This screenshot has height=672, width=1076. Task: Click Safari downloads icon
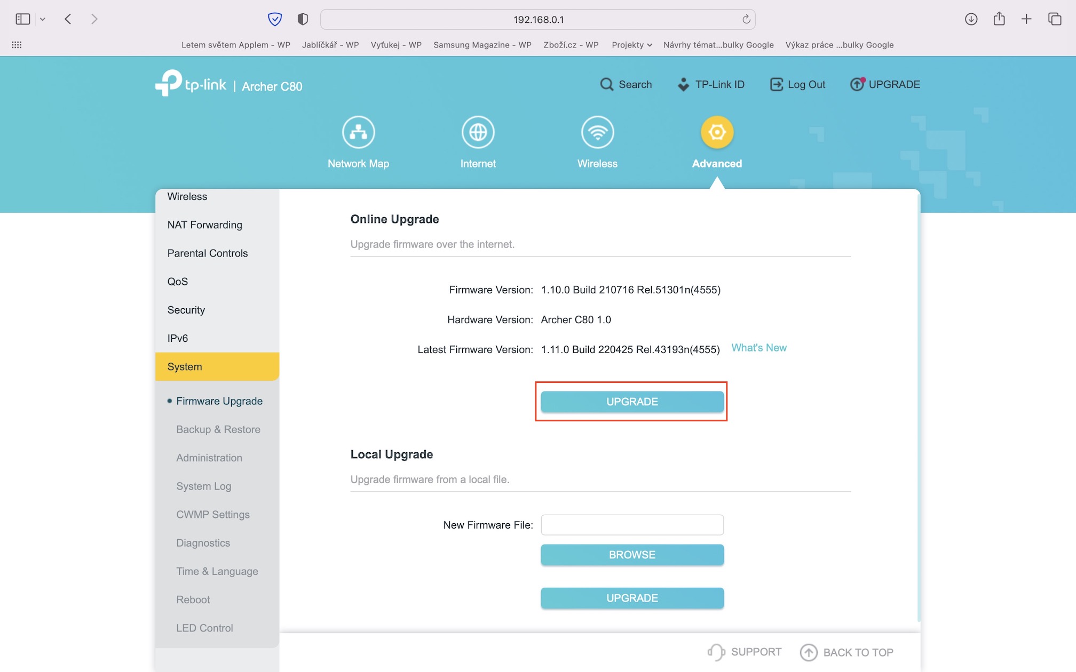click(971, 19)
